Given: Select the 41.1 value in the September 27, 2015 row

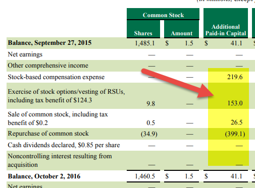Looking at the screenshot, I should [x=236, y=43].
